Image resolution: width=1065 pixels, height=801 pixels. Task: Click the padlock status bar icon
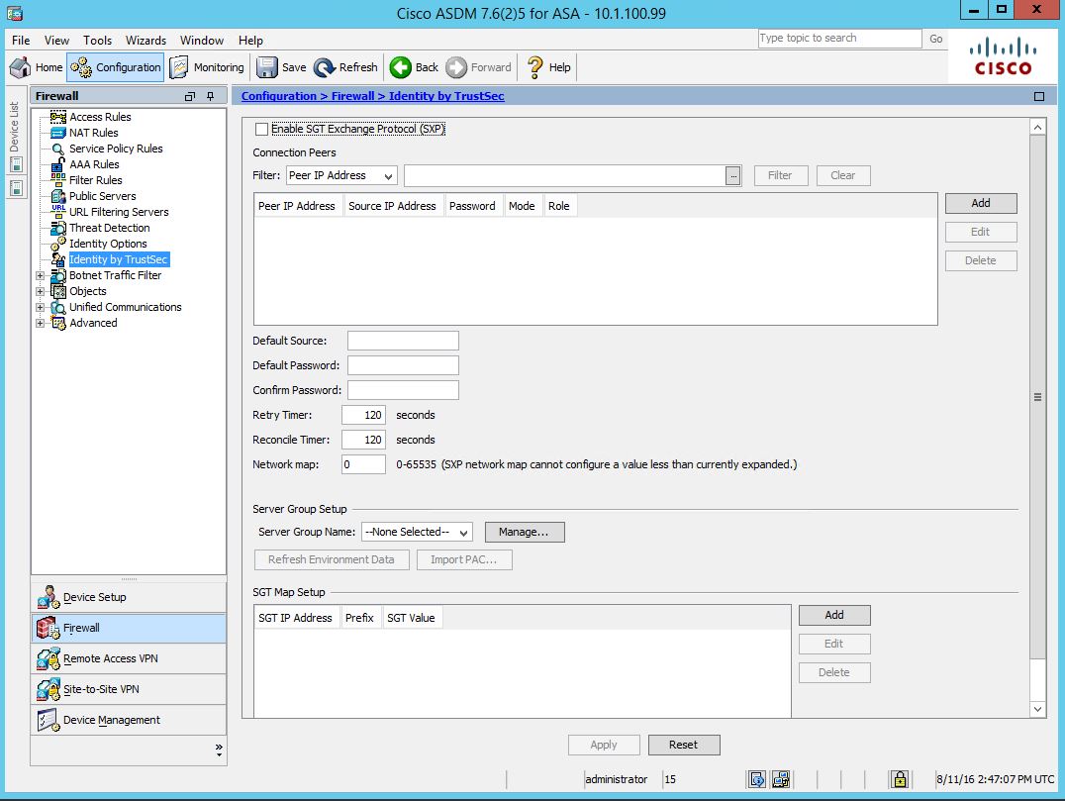click(x=900, y=779)
